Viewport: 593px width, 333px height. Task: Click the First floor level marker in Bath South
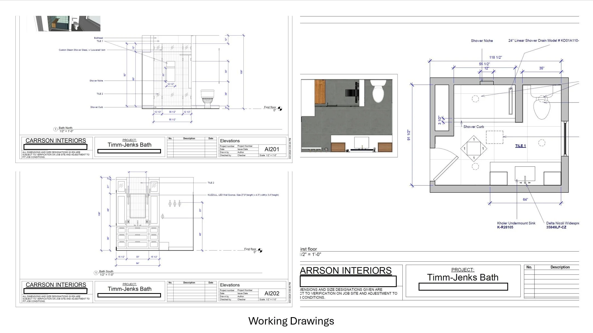click(x=260, y=250)
